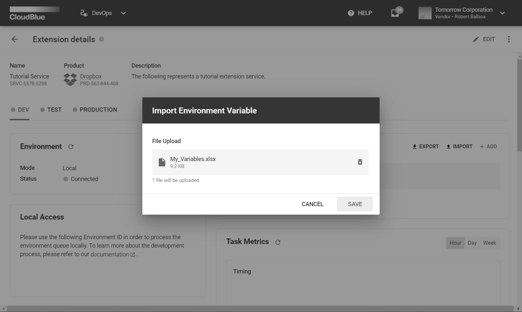This screenshot has width=522, height=312.
Task: Open the HELP menu
Action: [360, 13]
